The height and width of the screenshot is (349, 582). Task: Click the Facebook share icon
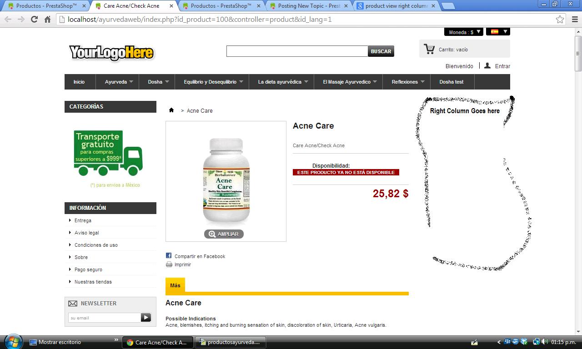[x=169, y=256]
